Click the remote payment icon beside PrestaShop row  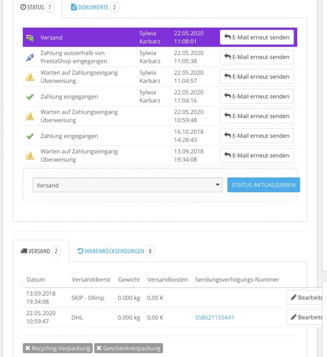pos(30,57)
